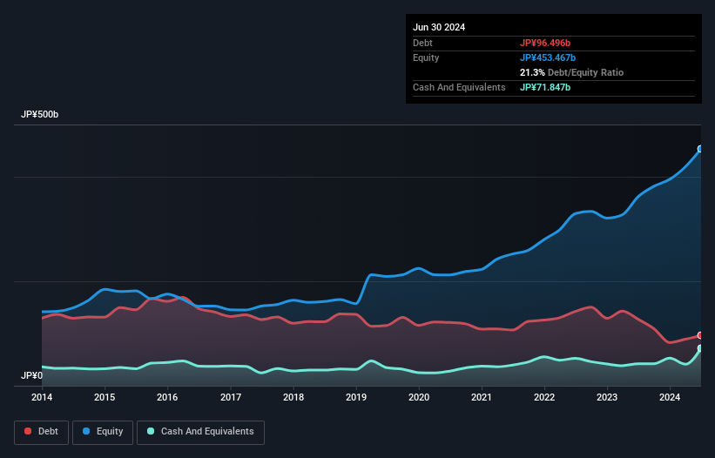Click the JP¥500b y-axis label
The width and height of the screenshot is (715, 458).
[40, 114]
